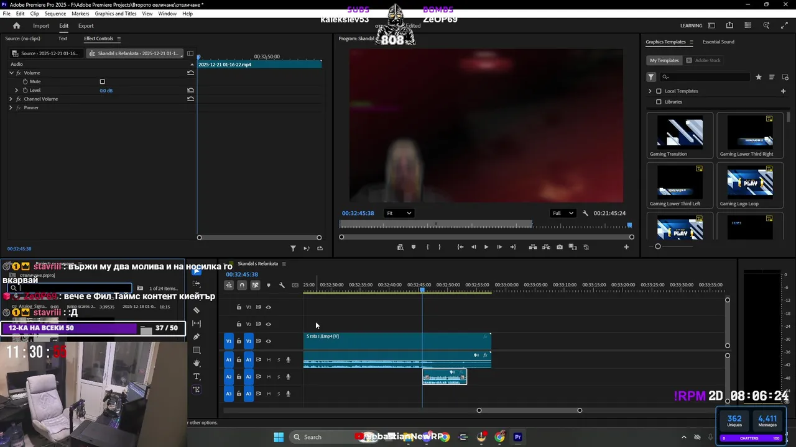This screenshot has width=796, height=447.
Task: Select the Type tool
Action: (x=197, y=376)
